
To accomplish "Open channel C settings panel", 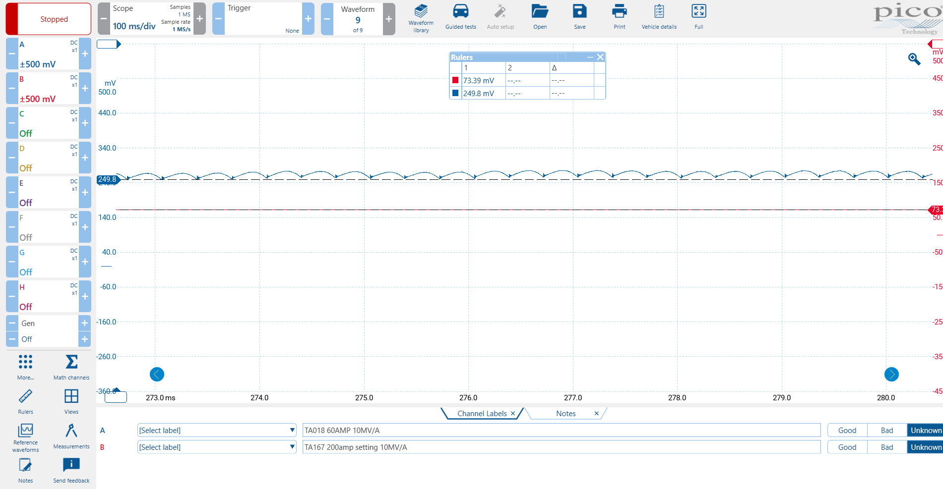I will (x=48, y=123).
